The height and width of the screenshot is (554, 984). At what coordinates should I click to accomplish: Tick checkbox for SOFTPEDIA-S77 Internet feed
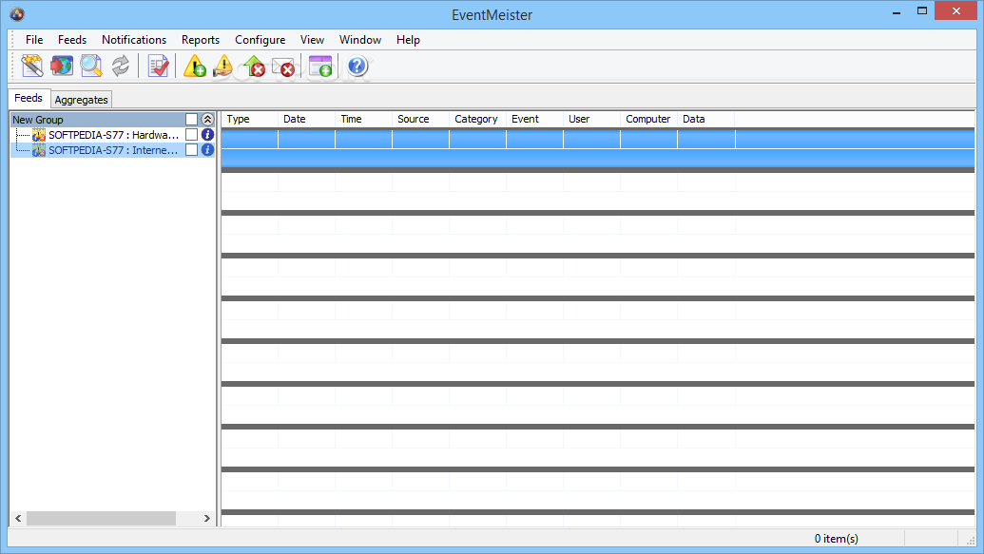pos(191,150)
